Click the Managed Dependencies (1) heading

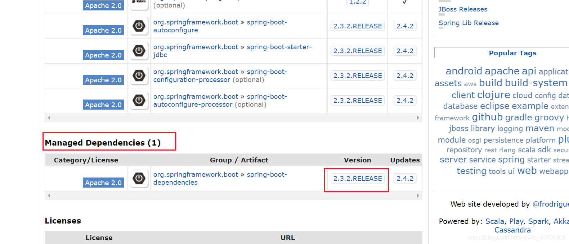[103, 143]
